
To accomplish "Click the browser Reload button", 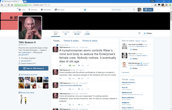I will tap(9, 5).
